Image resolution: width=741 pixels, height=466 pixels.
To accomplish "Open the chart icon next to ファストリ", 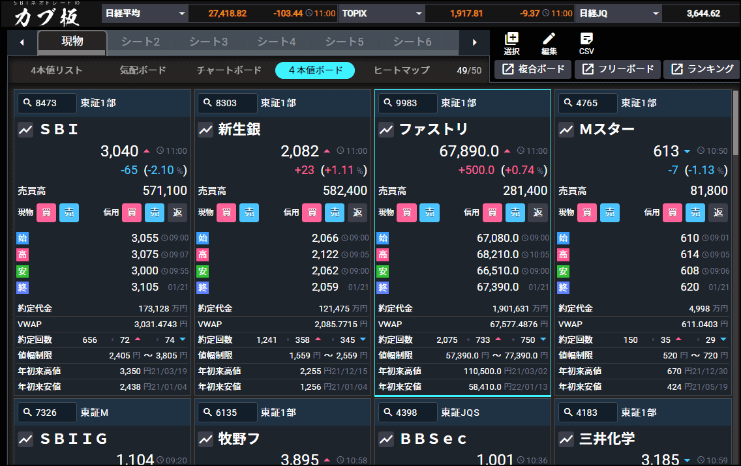I will [x=386, y=129].
